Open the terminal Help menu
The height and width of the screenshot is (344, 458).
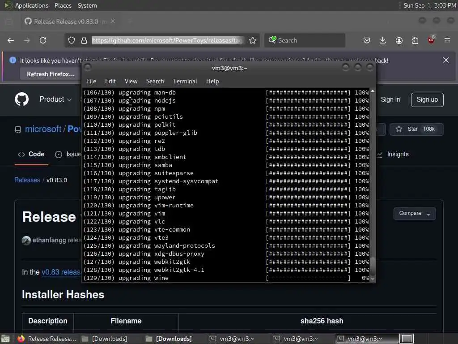[212, 82]
